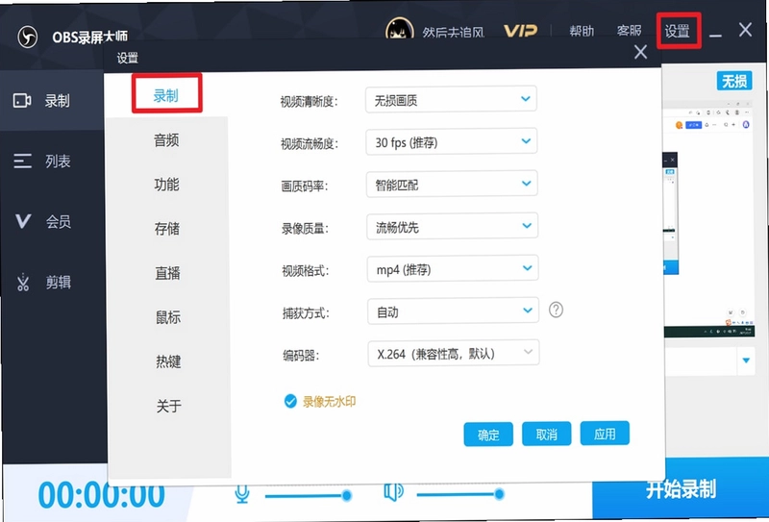Minimize the OBS录屏大师 window
This screenshot has width=769, height=522.
(x=715, y=36)
